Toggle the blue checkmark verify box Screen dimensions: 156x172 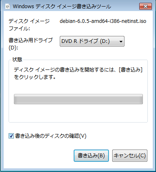[11, 136]
